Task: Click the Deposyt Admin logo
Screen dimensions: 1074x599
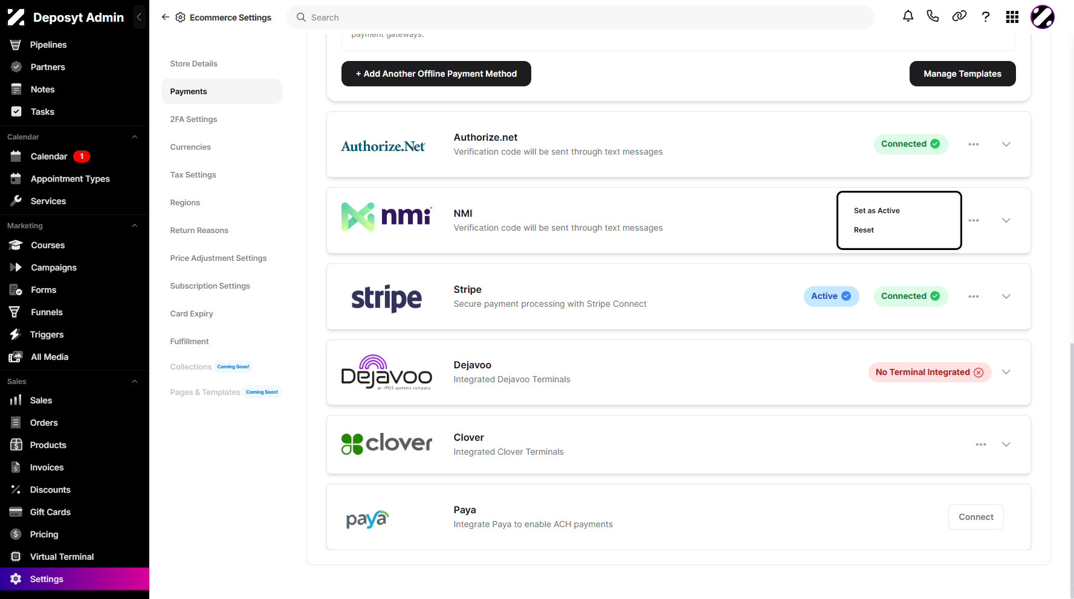Action: (16, 17)
